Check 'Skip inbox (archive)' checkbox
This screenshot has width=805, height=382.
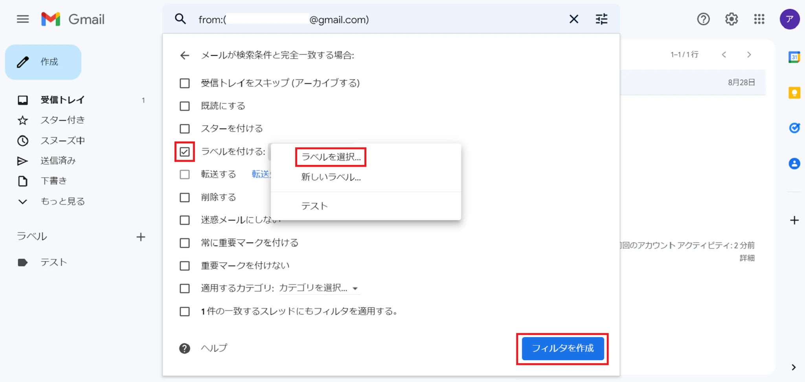184,83
